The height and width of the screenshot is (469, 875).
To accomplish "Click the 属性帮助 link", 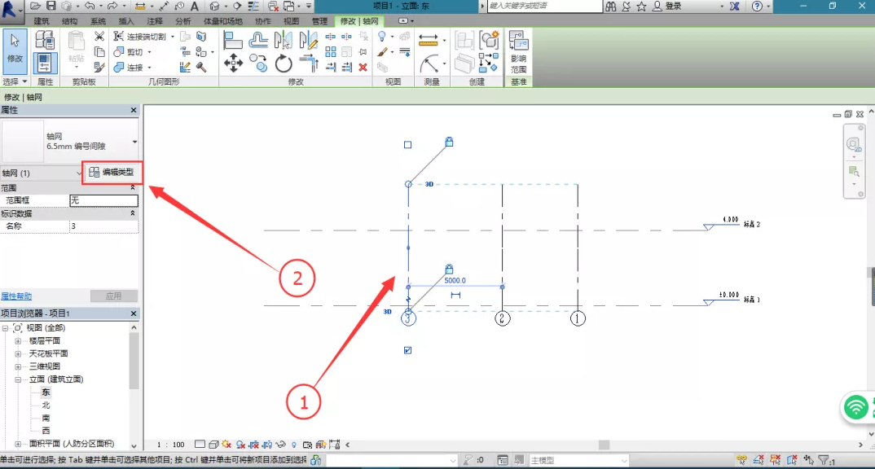I will [x=16, y=296].
